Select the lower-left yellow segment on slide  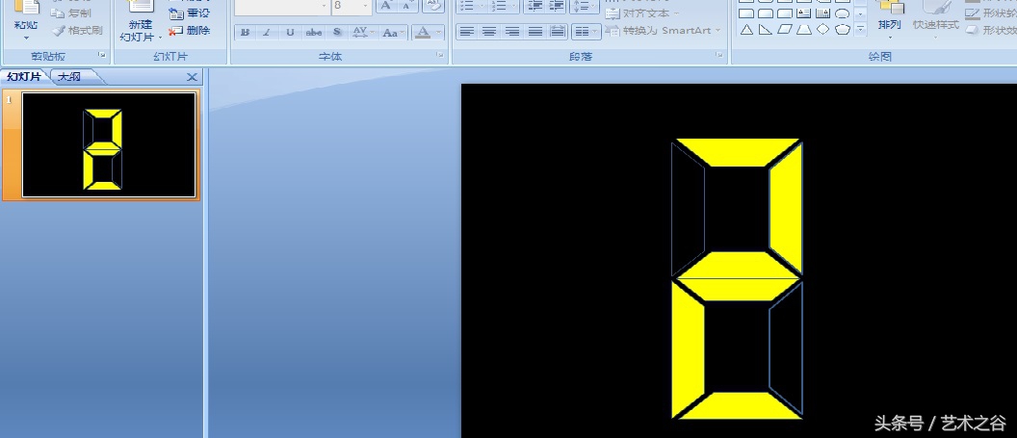pyautogui.click(x=689, y=349)
